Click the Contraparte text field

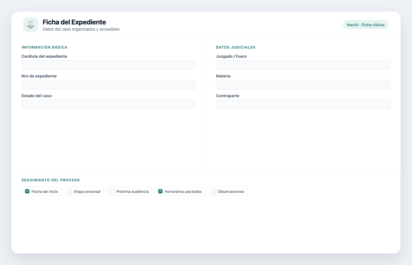click(x=303, y=105)
